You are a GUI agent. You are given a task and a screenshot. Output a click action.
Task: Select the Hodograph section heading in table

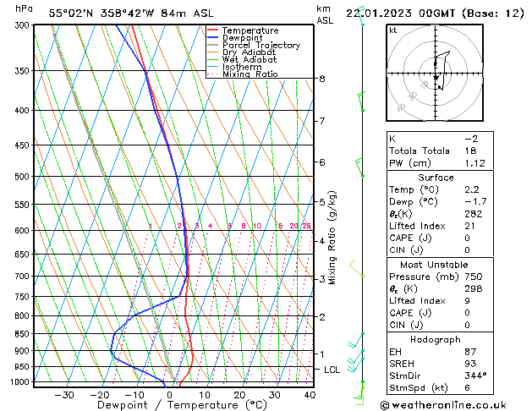click(436, 340)
